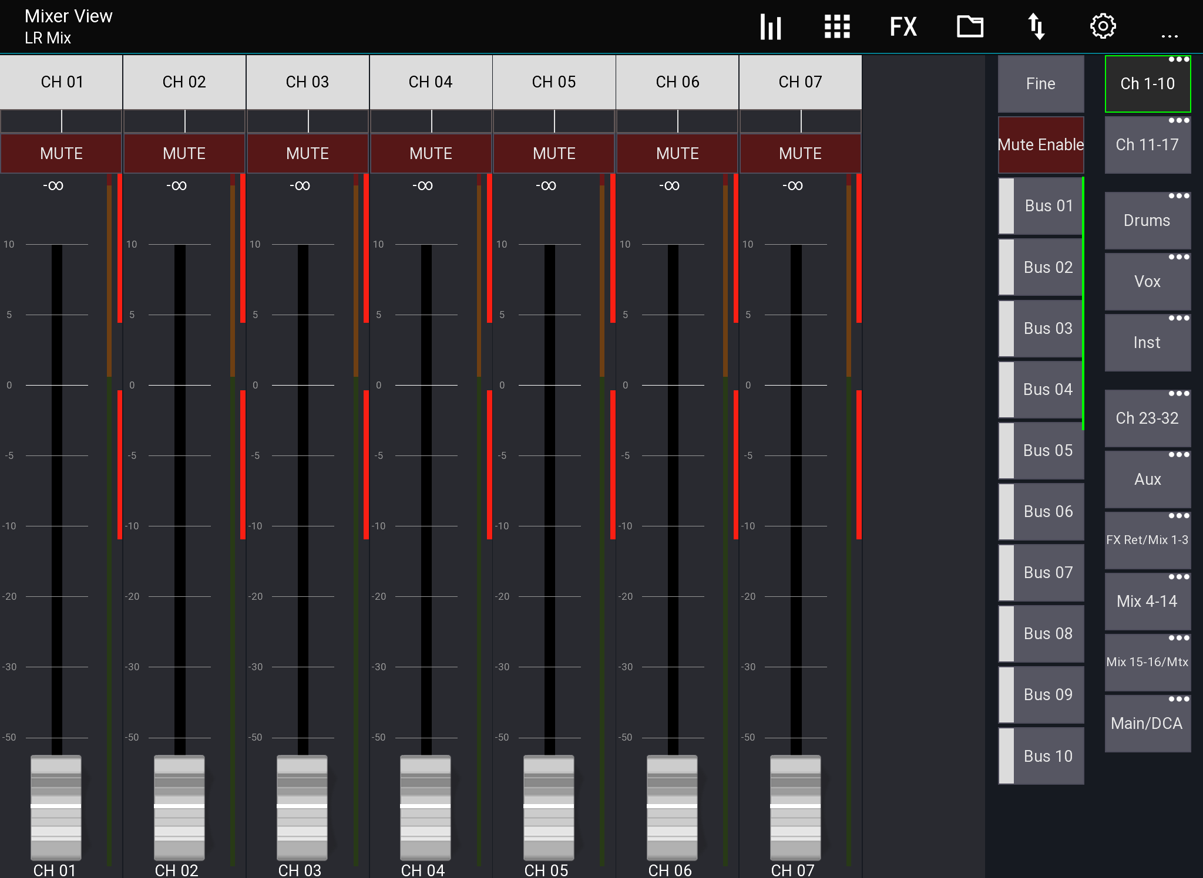The image size is (1203, 878).
Task: Open the CH 06 channel header
Action: click(x=677, y=82)
